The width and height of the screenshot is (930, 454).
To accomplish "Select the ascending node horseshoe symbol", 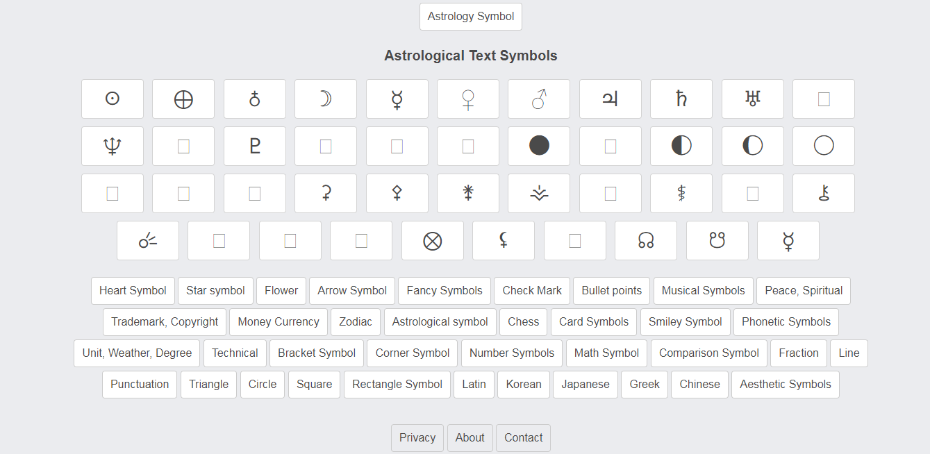I will tap(646, 240).
